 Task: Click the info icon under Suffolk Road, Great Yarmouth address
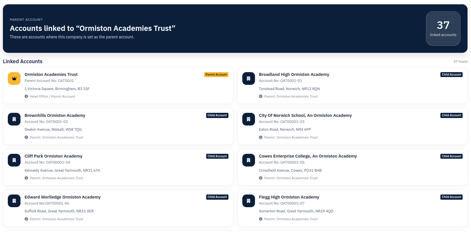coord(26,219)
